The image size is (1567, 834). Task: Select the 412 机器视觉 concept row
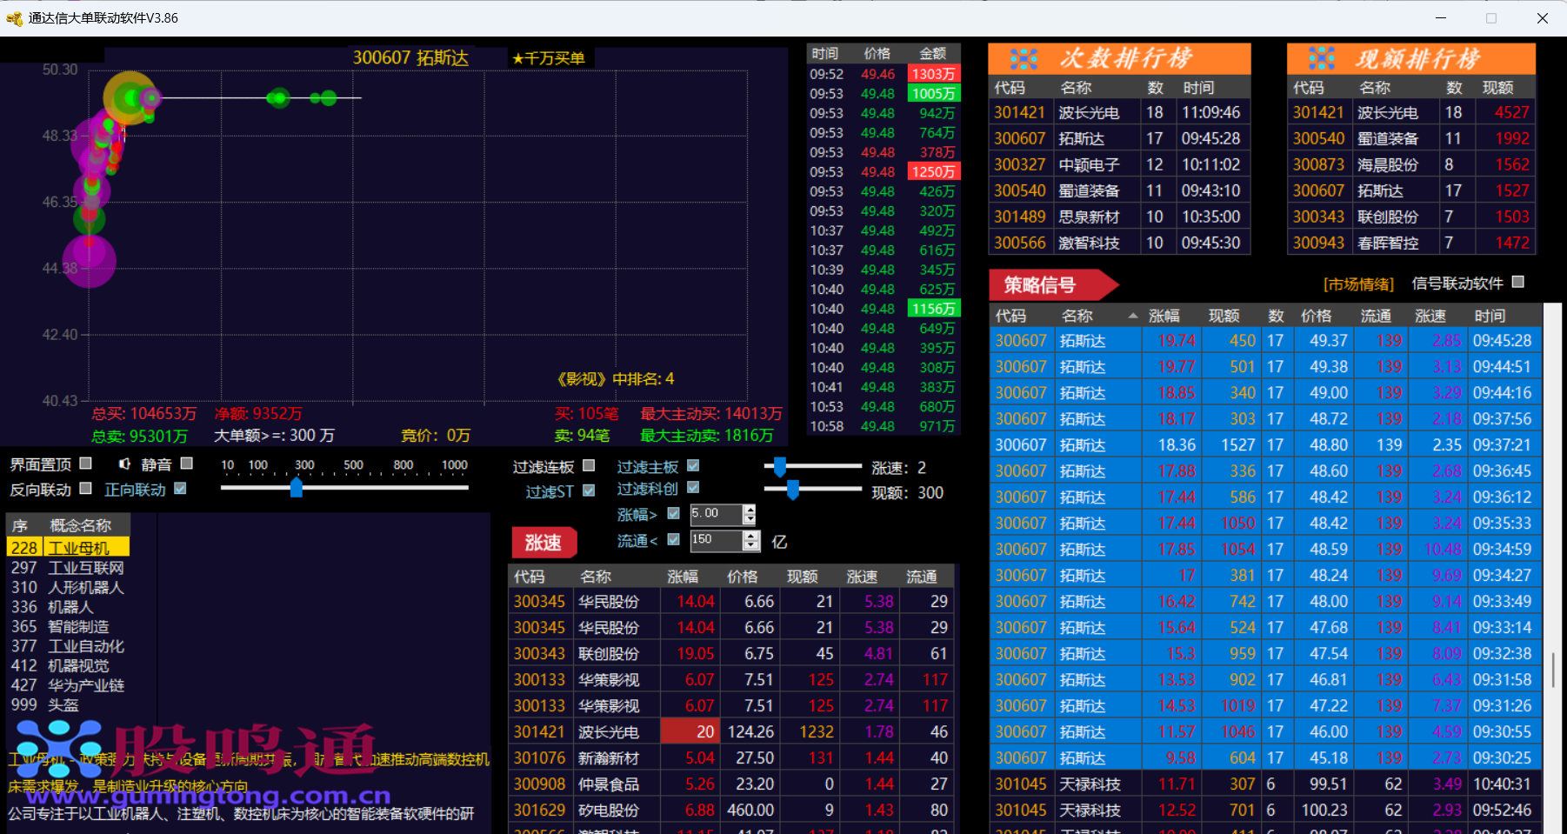(68, 666)
